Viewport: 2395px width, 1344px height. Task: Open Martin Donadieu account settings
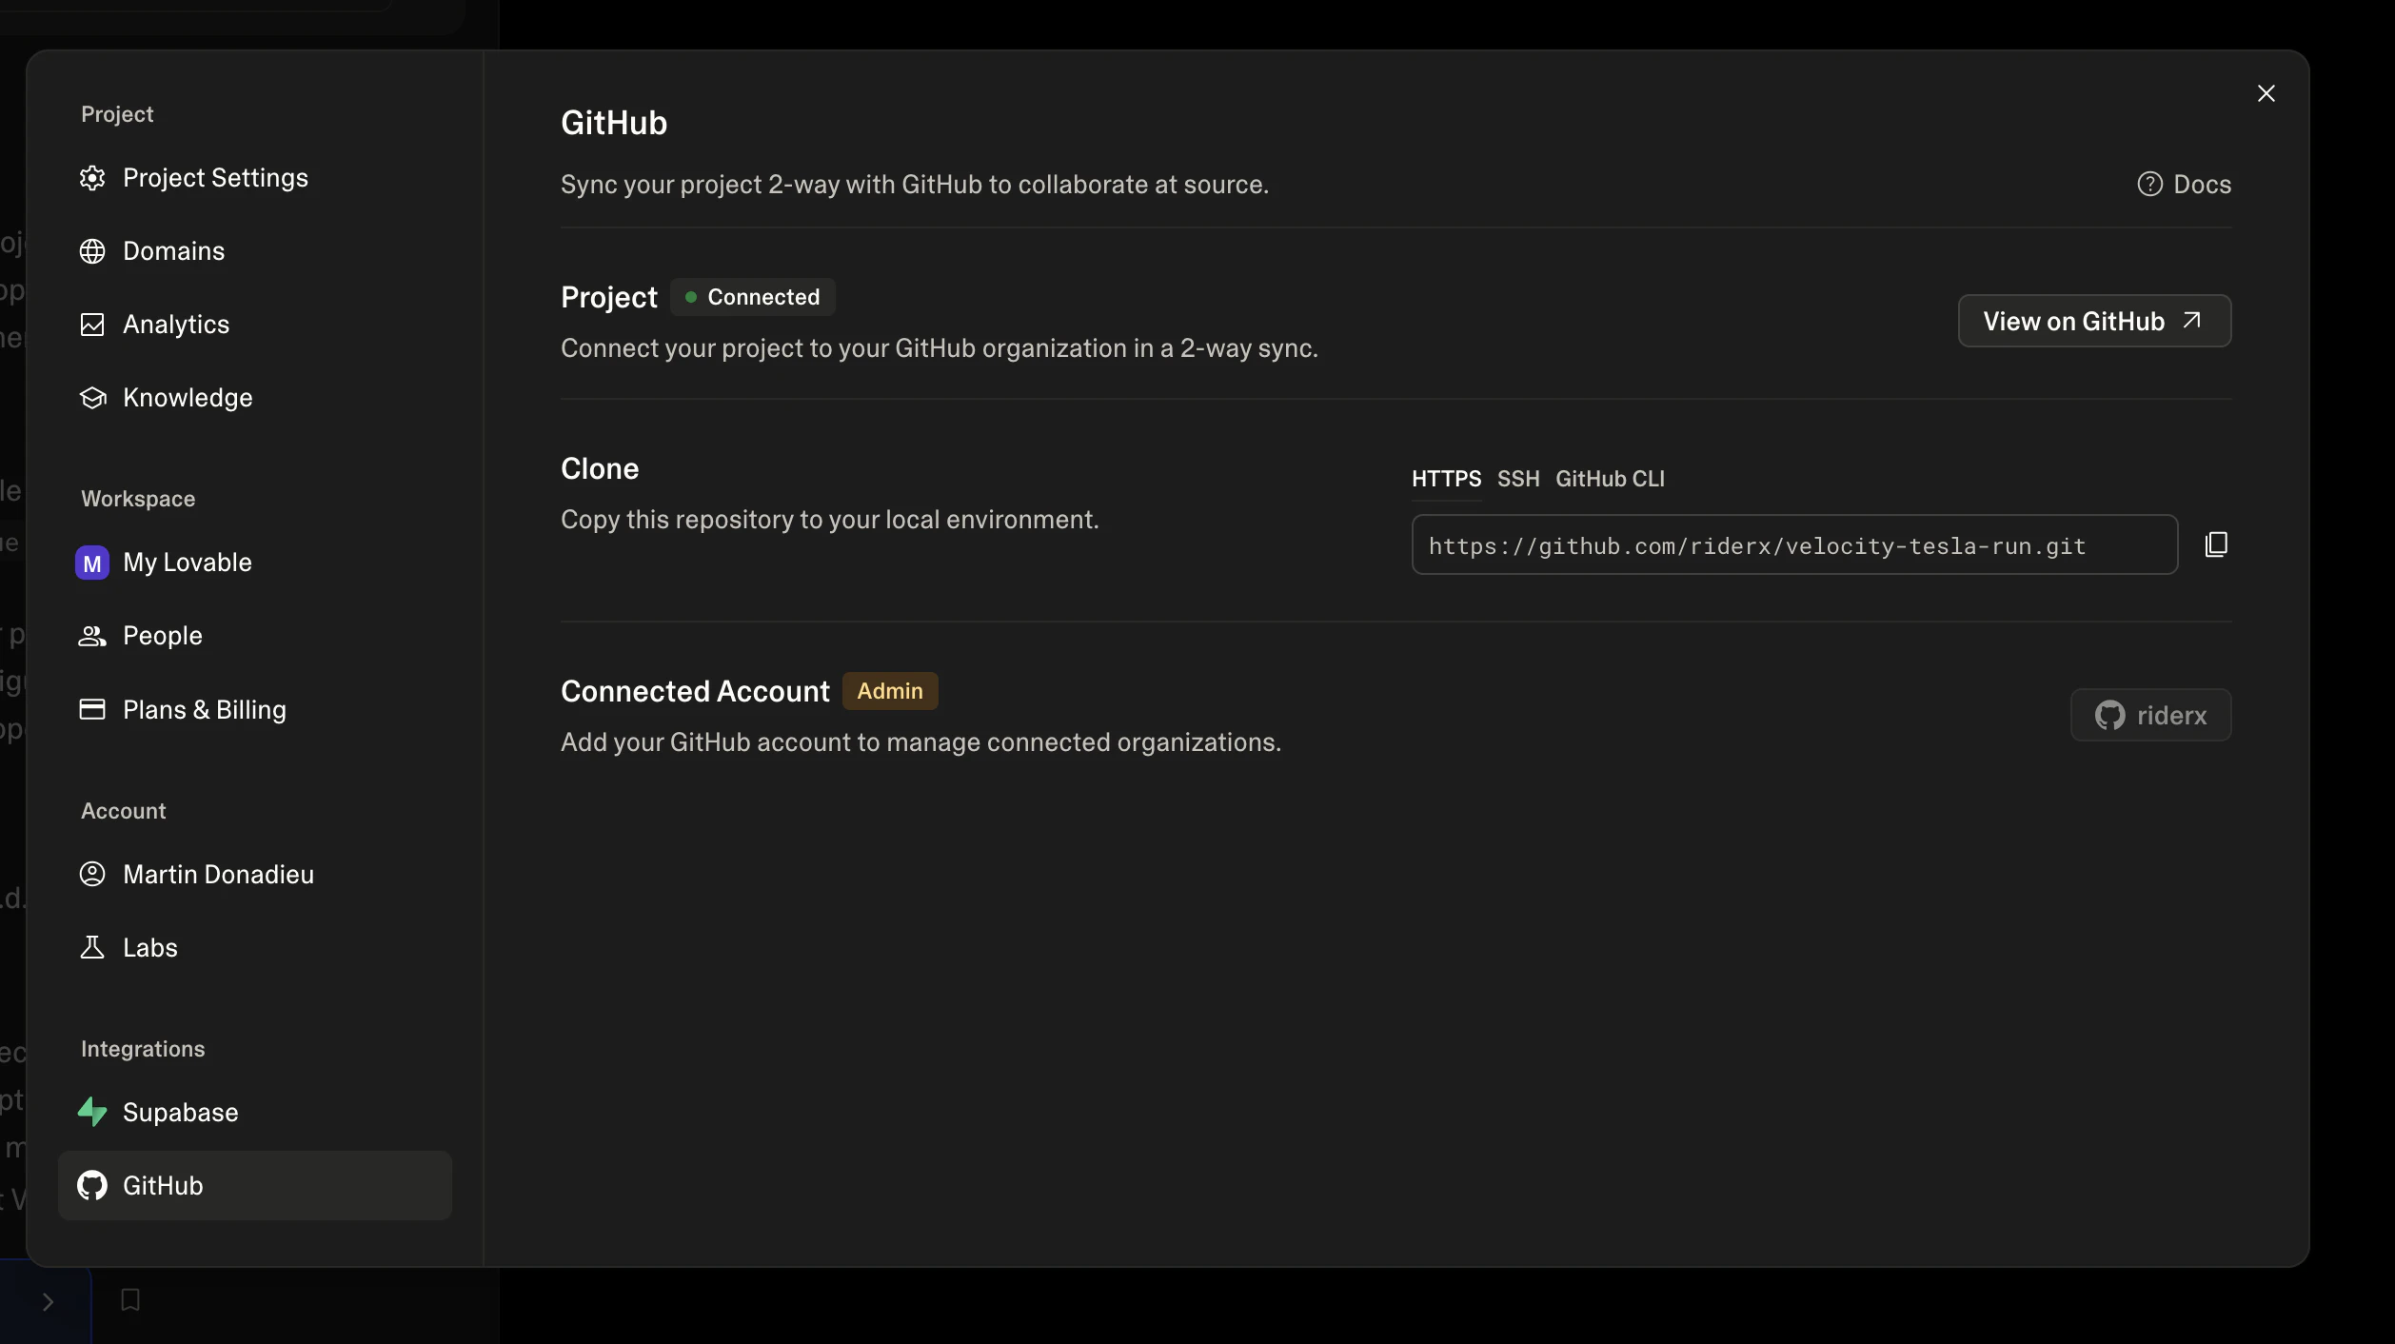217,874
